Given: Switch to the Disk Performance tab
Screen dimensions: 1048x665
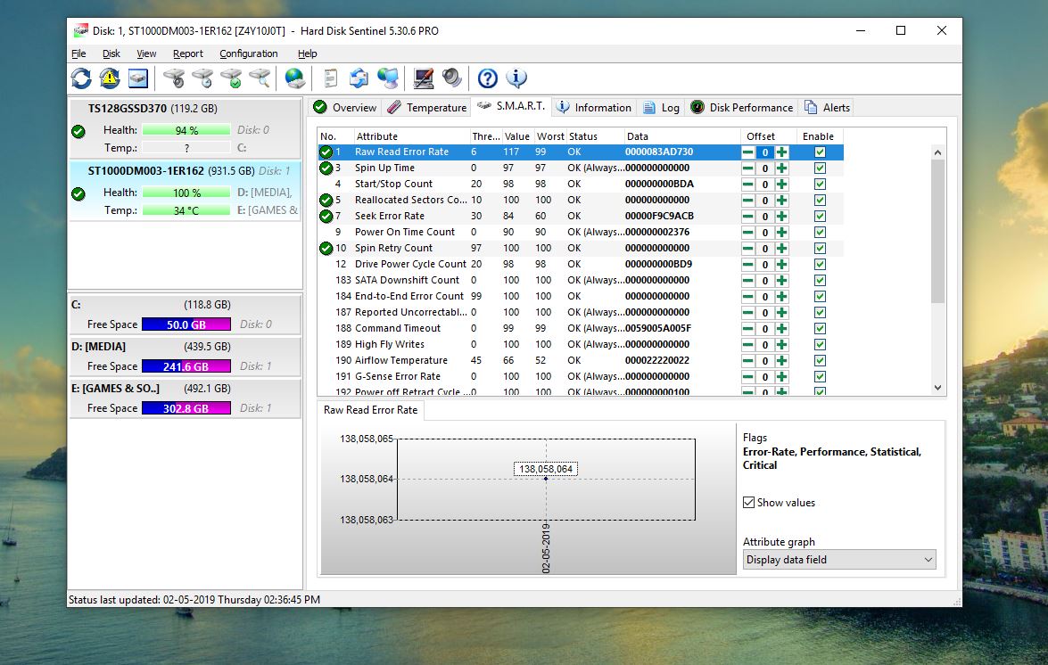Looking at the screenshot, I should [x=741, y=108].
